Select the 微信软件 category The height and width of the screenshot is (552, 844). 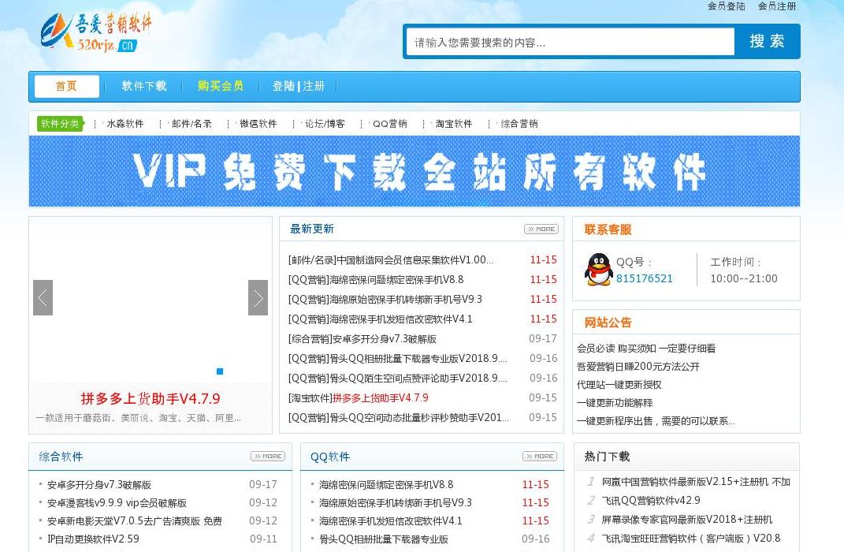click(258, 124)
